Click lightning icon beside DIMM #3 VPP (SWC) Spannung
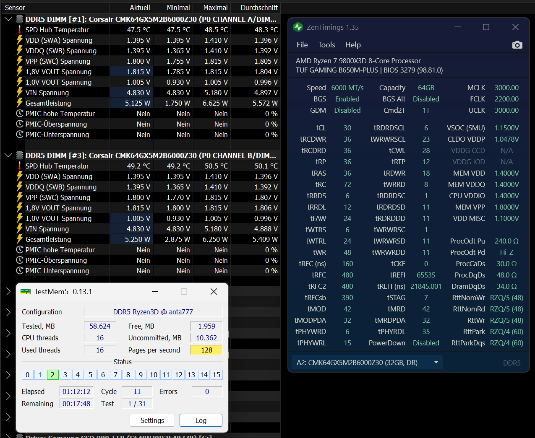Viewport: 535px width, 438px height. point(19,197)
